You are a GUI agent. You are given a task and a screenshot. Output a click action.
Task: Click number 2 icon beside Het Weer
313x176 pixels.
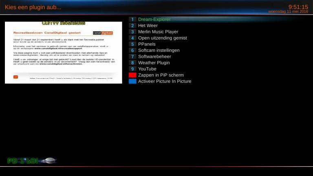pyautogui.click(x=132, y=26)
